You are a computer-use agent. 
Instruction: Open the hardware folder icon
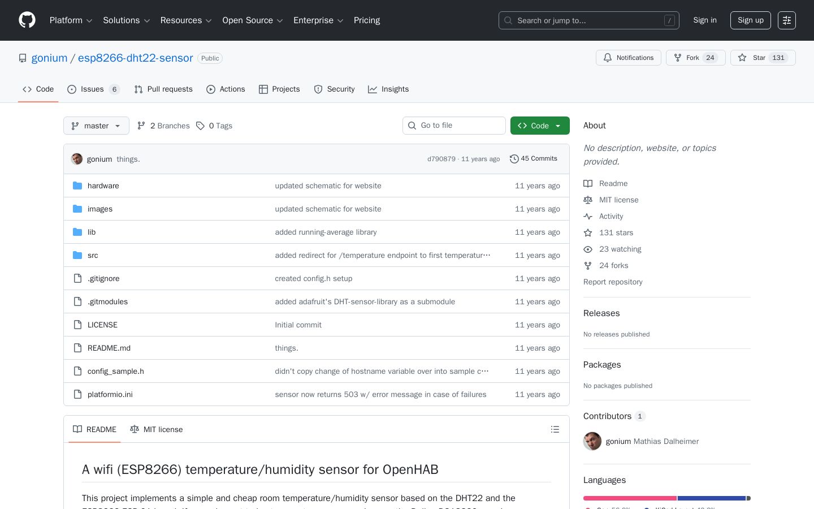click(x=77, y=186)
